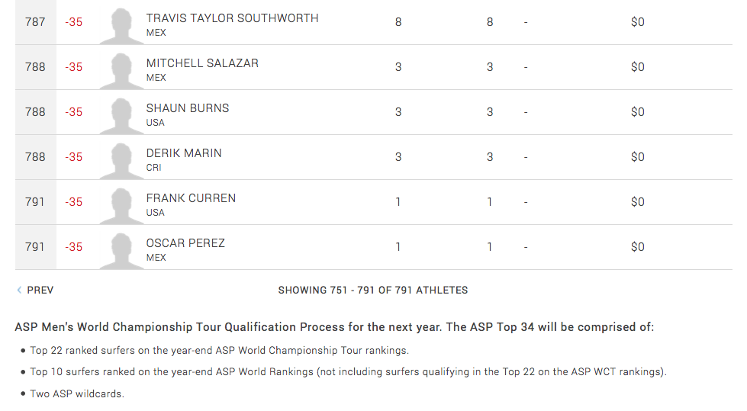Open Oscar Perez's avatar picture

point(122,248)
